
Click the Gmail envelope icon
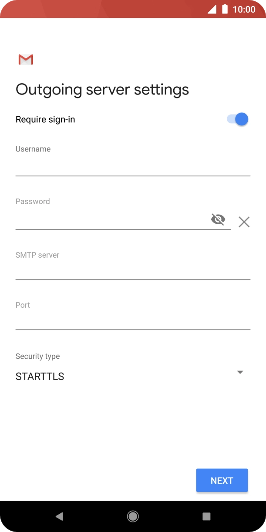tap(25, 59)
